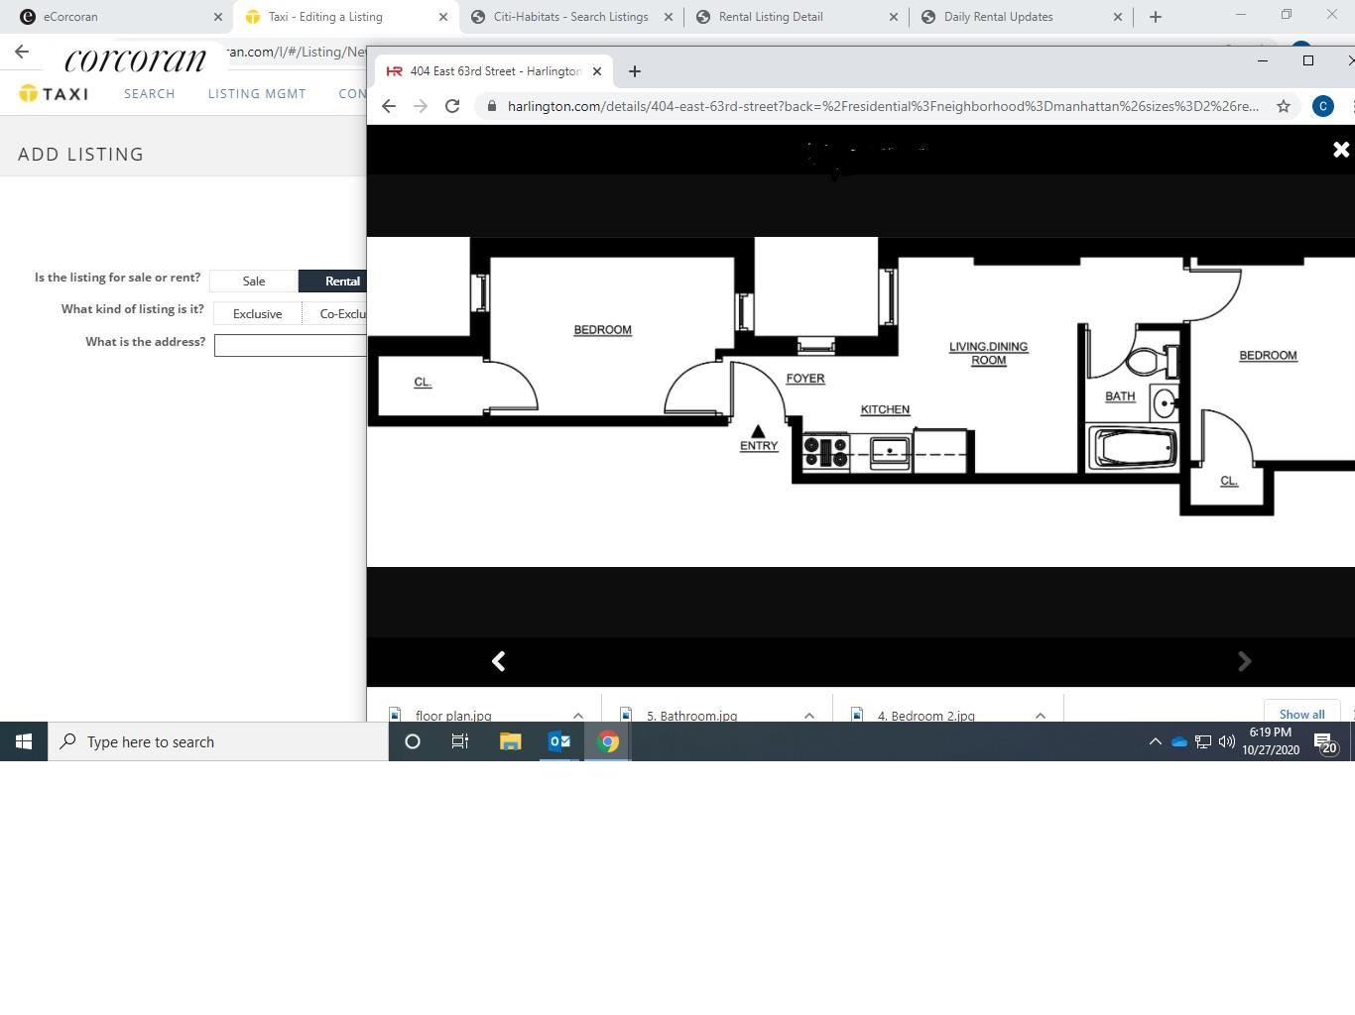Reload the Harlington page
The height and width of the screenshot is (1015, 1355).
452,106
